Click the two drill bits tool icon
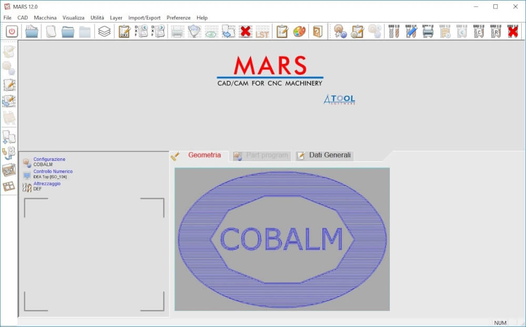The height and width of the screenshot is (327, 526). pos(394,32)
